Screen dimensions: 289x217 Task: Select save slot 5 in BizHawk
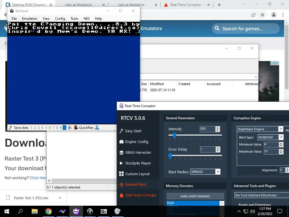tap(46, 128)
